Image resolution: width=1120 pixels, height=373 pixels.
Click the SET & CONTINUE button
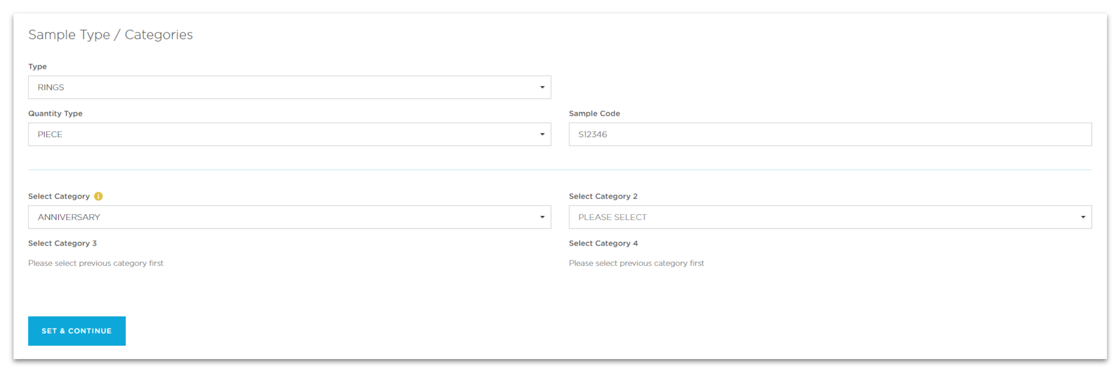click(x=77, y=331)
